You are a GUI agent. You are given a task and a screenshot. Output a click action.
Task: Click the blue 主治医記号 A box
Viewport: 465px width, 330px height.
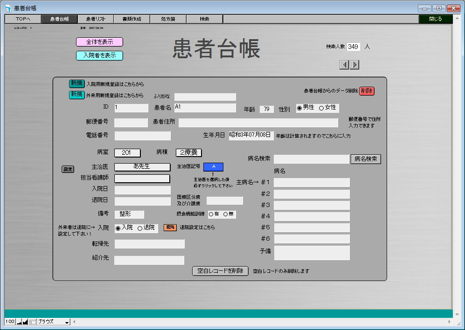click(x=213, y=167)
